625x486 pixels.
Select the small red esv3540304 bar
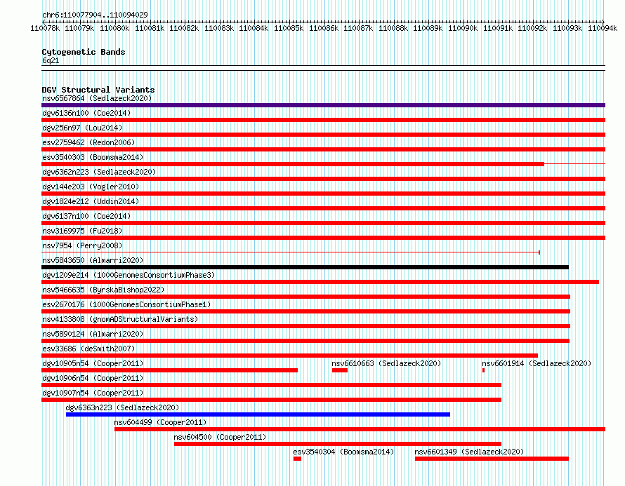click(x=297, y=459)
